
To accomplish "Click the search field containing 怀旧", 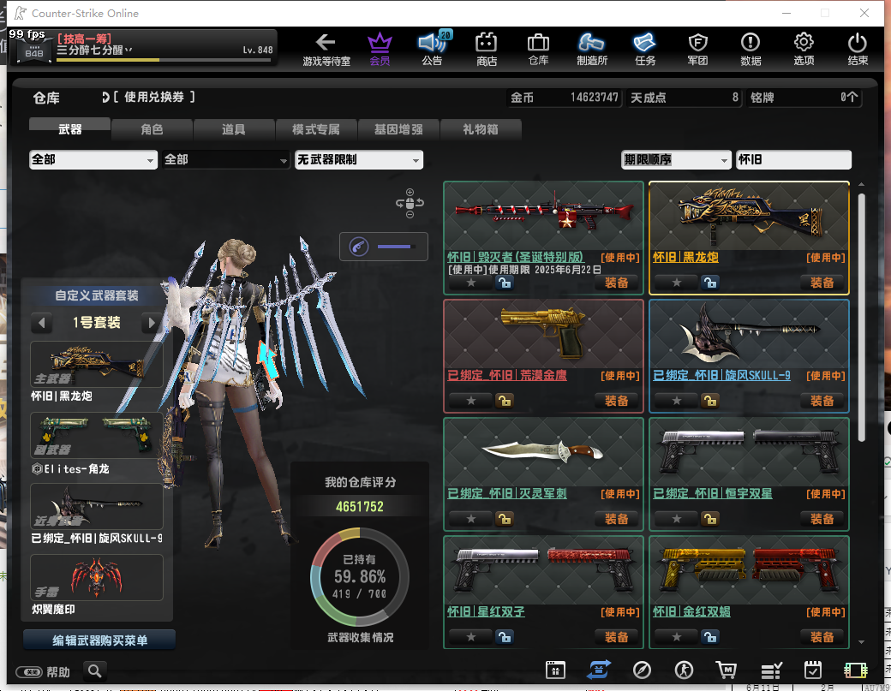I will tap(794, 159).
